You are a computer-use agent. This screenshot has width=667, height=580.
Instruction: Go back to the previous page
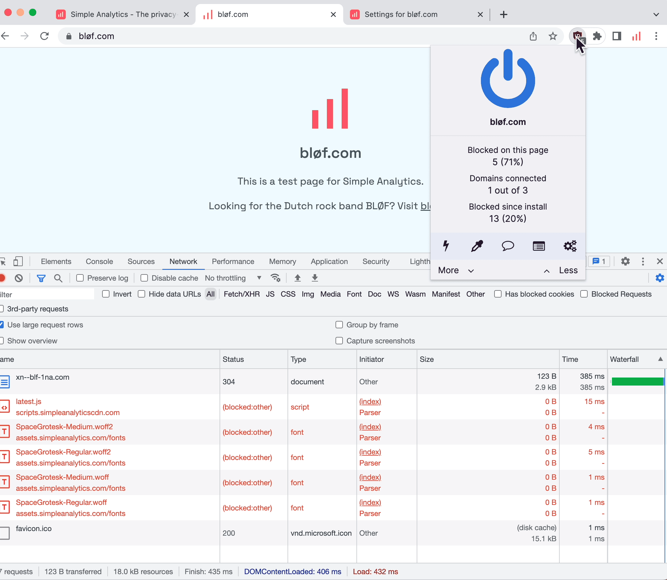tap(5, 36)
